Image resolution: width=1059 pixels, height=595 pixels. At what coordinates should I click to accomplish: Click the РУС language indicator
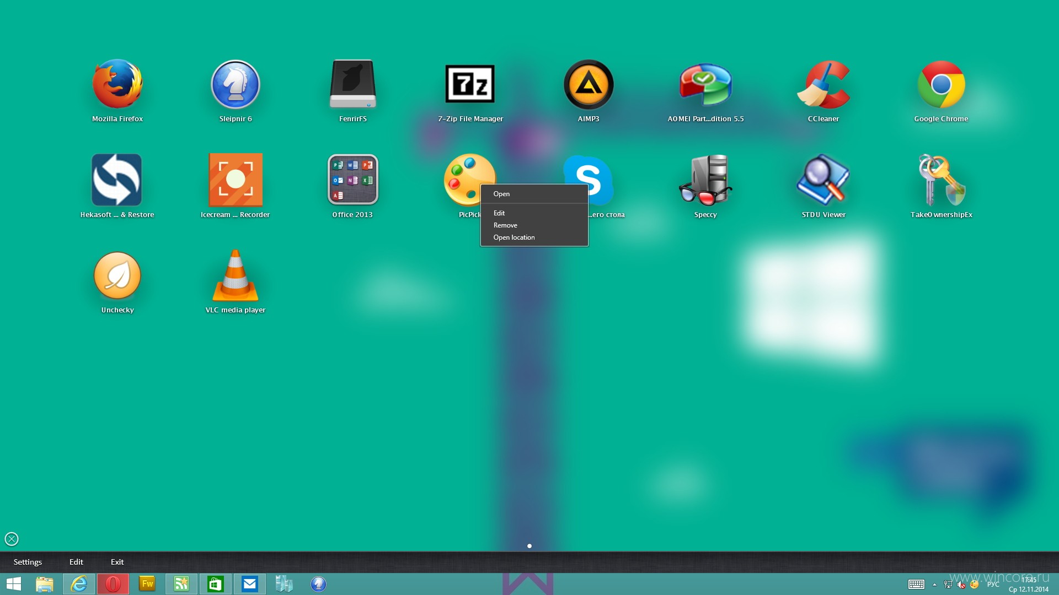click(x=993, y=584)
